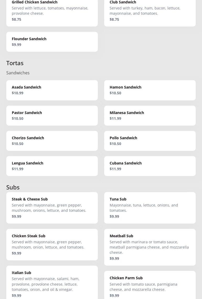Open the Chorizo Sandwich item

click(x=52, y=141)
